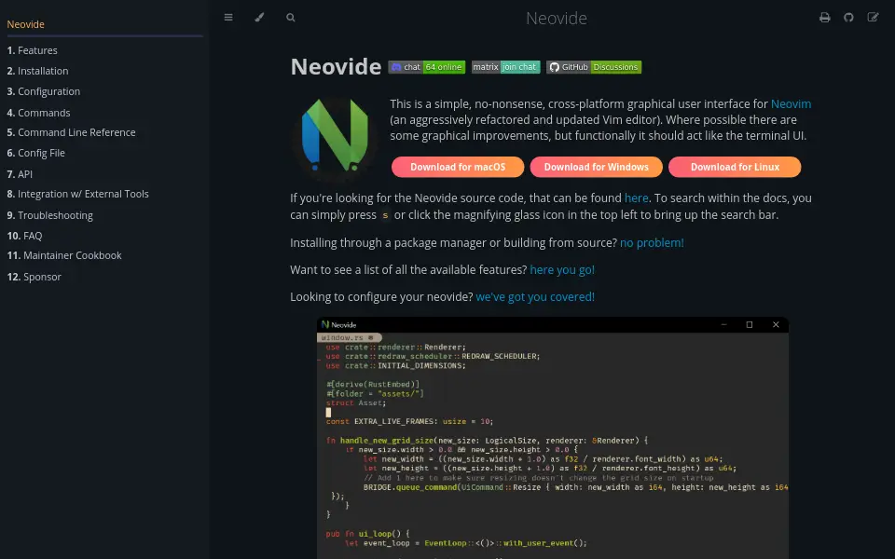Open the Git repository icon
Viewport: 895px width, 559px height.
pos(848,18)
